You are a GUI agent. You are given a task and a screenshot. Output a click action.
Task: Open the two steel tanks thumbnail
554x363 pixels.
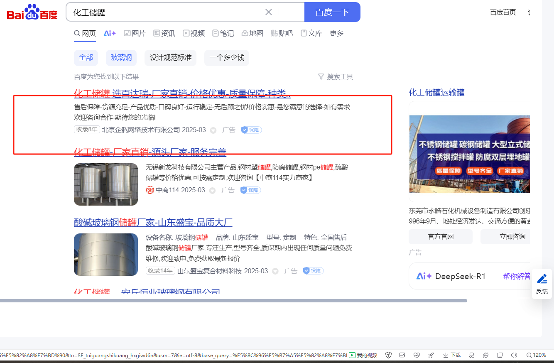[x=106, y=184]
